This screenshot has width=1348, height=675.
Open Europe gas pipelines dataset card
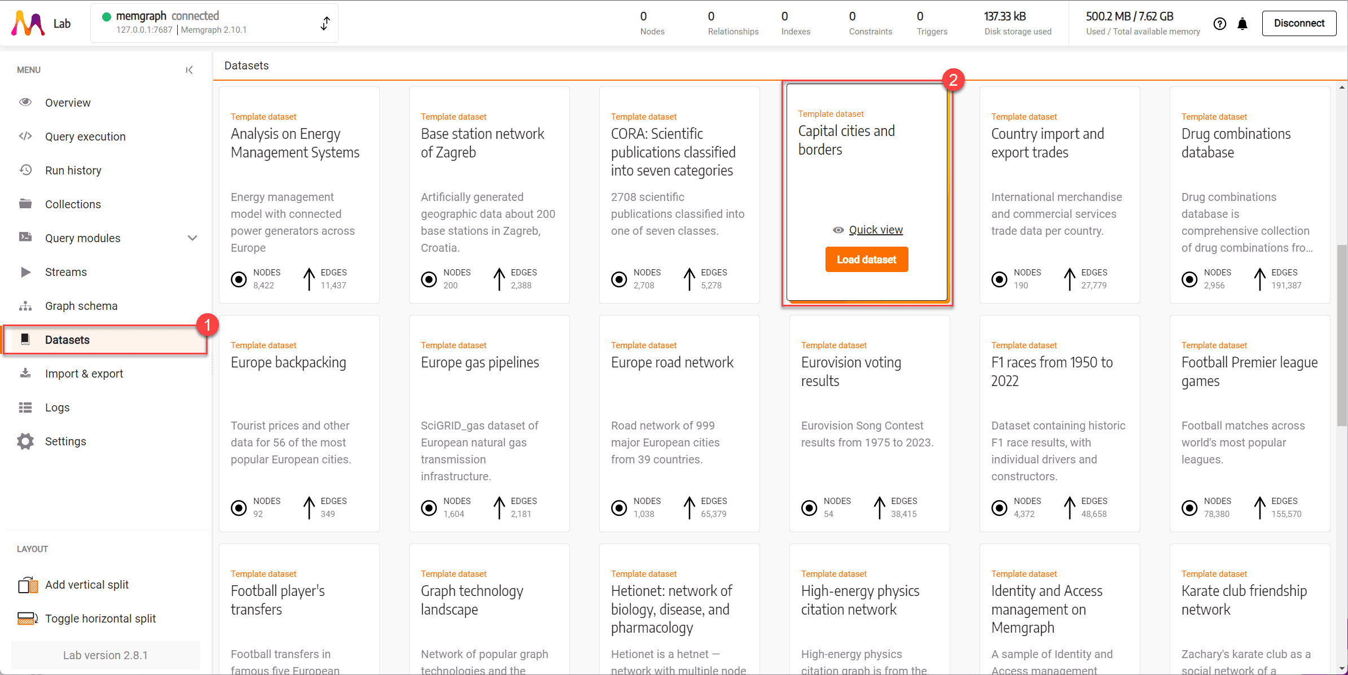pos(489,423)
